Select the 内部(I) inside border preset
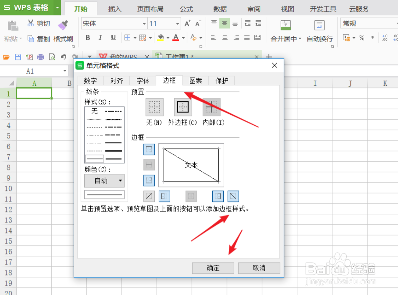This screenshot has height=295, width=398. click(211, 107)
